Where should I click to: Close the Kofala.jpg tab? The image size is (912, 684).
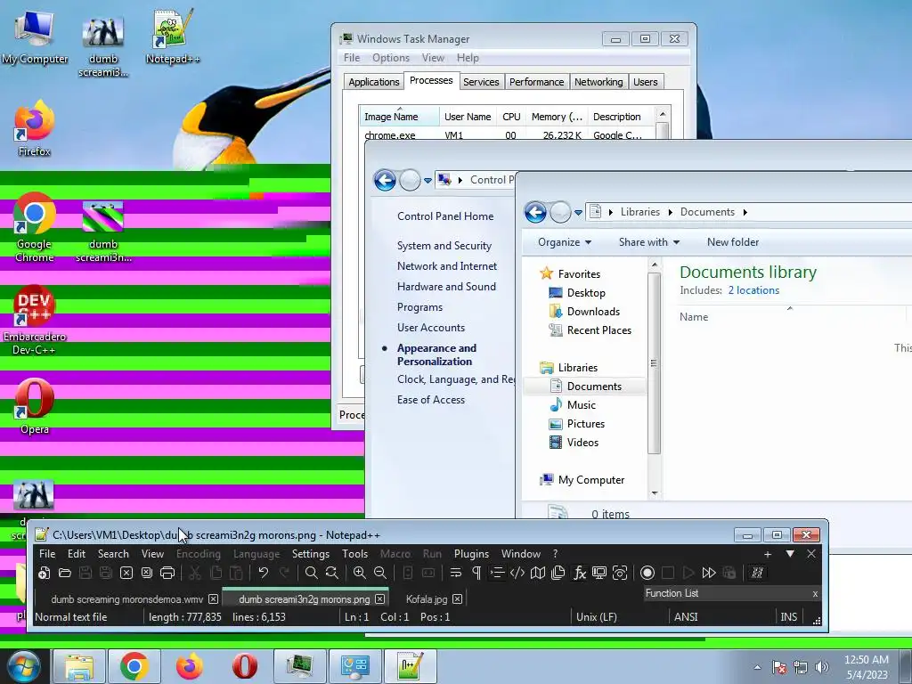458,599
